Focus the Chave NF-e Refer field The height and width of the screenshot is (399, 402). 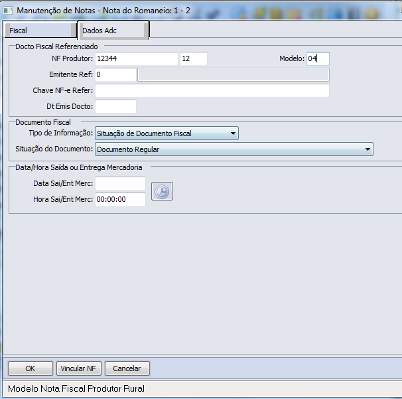pos(212,90)
